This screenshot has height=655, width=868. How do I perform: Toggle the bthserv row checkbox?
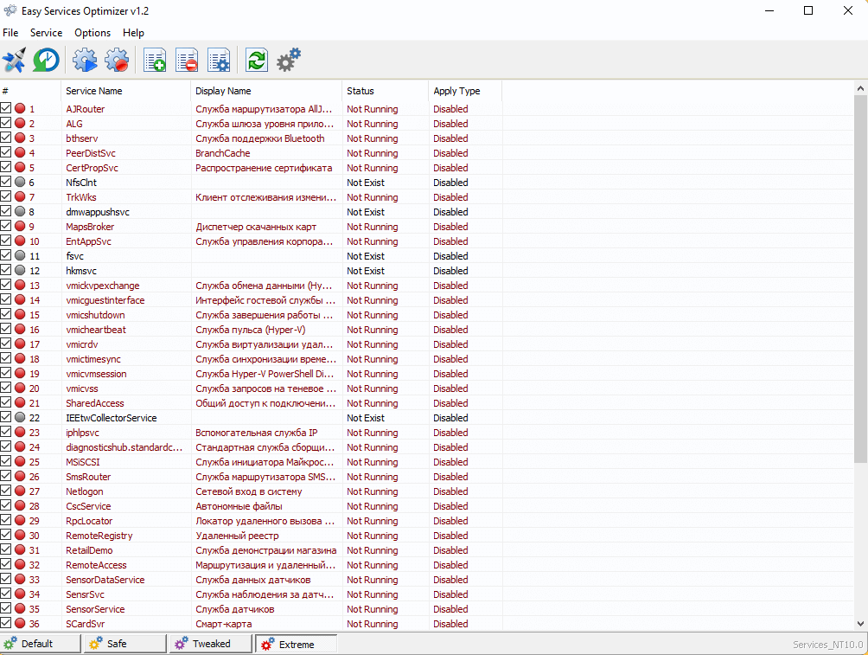point(5,138)
